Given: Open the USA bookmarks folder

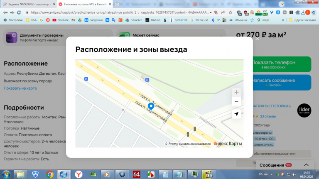Looking at the screenshot, I should coord(31,20).
